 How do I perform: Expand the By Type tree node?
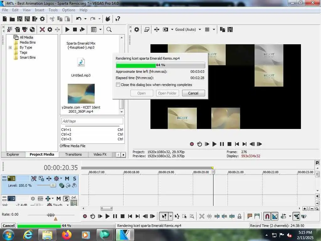10,48
